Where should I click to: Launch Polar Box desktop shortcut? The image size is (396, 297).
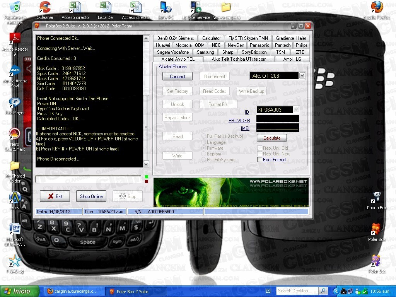[x=377, y=232]
